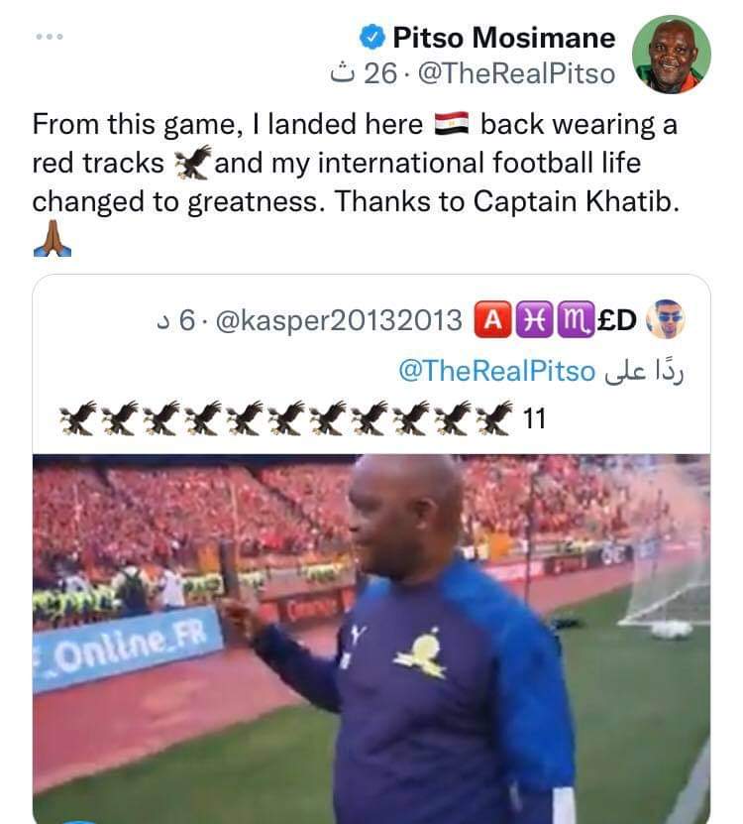Click the 6 timestamp on quoted tweet
The height and width of the screenshot is (824, 743).
click(175, 320)
